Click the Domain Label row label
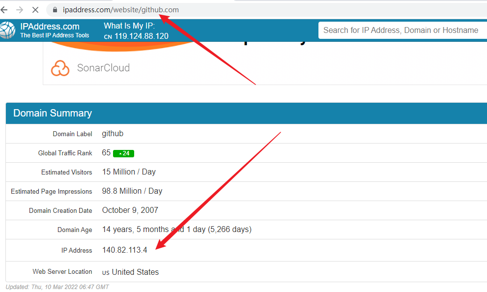 tap(72, 134)
